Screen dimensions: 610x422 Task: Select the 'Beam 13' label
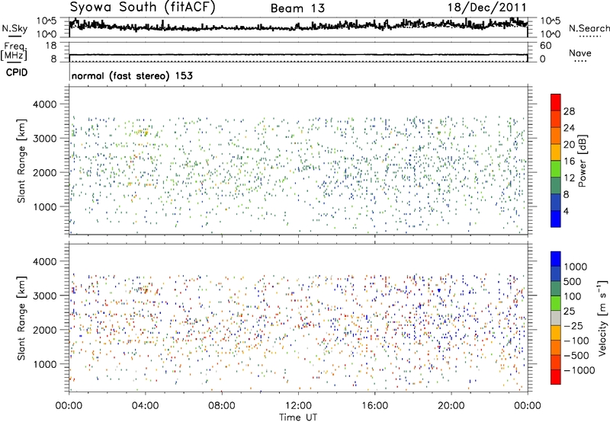[297, 8]
